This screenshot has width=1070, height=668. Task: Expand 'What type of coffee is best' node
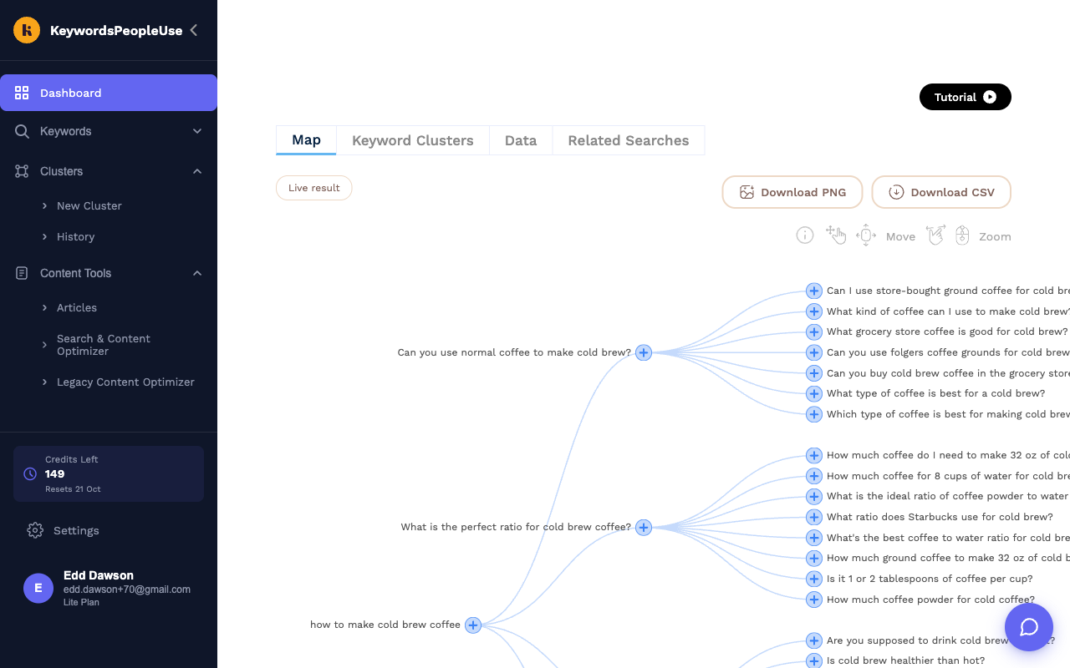coord(814,393)
